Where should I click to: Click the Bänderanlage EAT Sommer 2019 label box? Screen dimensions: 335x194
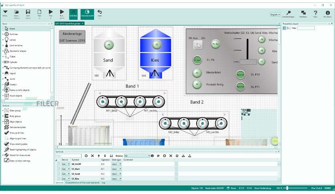72,37
